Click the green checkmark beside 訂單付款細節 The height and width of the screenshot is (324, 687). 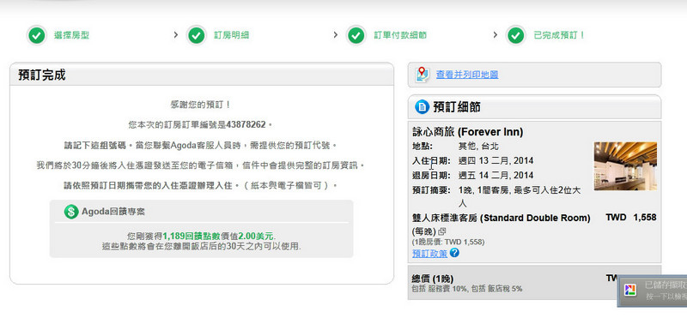point(356,35)
